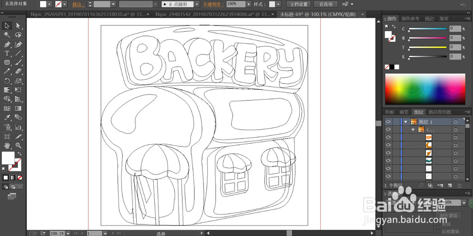Select the Direct Selection tool

coord(18,26)
